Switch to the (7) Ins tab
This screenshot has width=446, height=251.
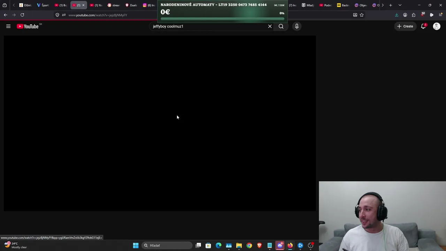292,5
